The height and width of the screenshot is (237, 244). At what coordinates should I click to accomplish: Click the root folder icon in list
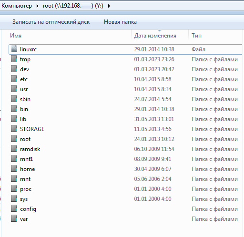[x=14, y=139]
